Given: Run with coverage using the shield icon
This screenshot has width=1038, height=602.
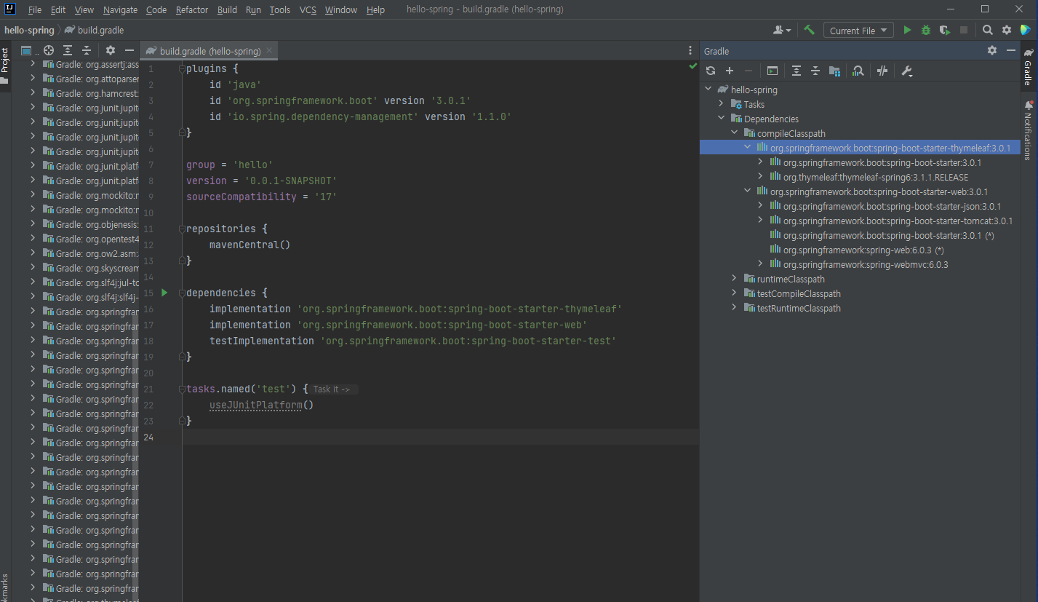Looking at the screenshot, I should click(945, 30).
